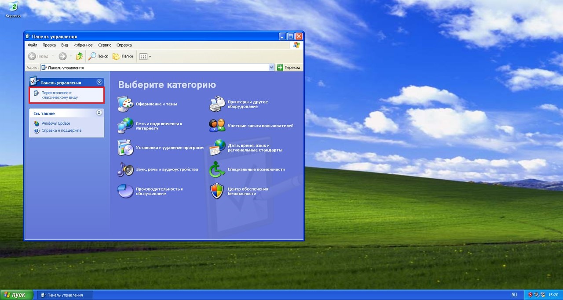The width and height of the screenshot is (563, 300).
Task: Expand the address bar dropdown arrow
Action: (x=271, y=67)
